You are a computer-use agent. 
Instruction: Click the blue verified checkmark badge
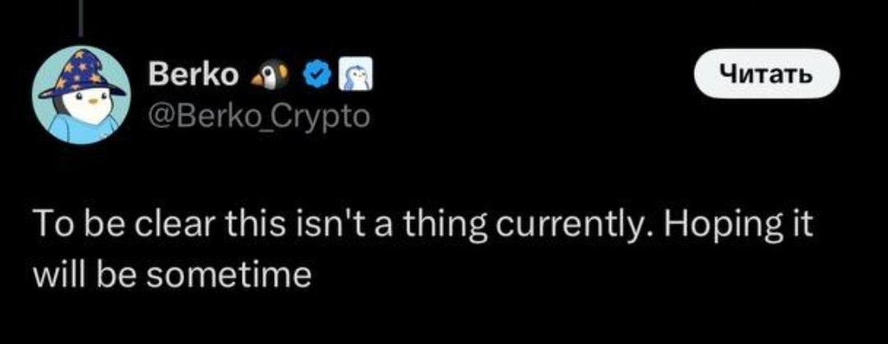click(318, 74)
